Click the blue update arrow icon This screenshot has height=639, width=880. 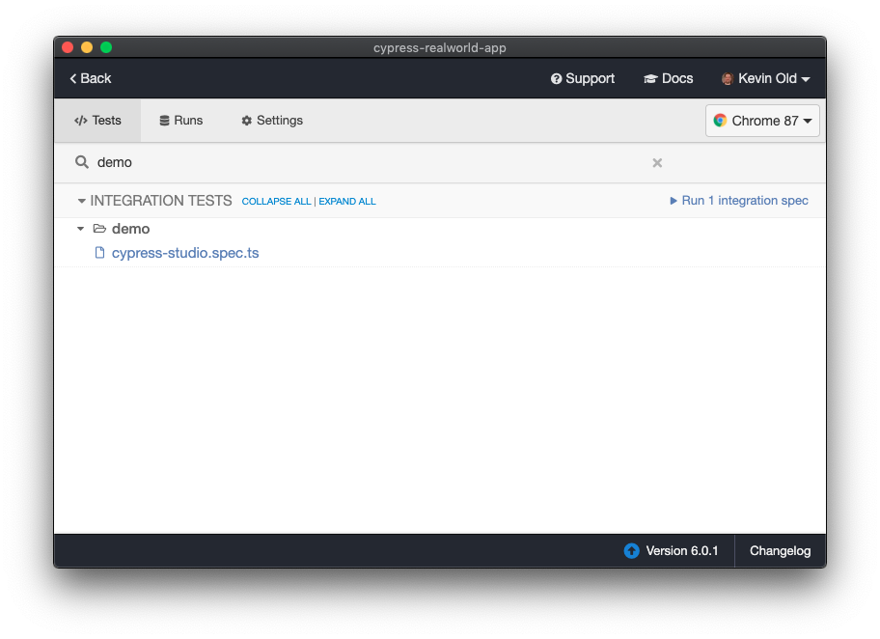tap(631, 551)
